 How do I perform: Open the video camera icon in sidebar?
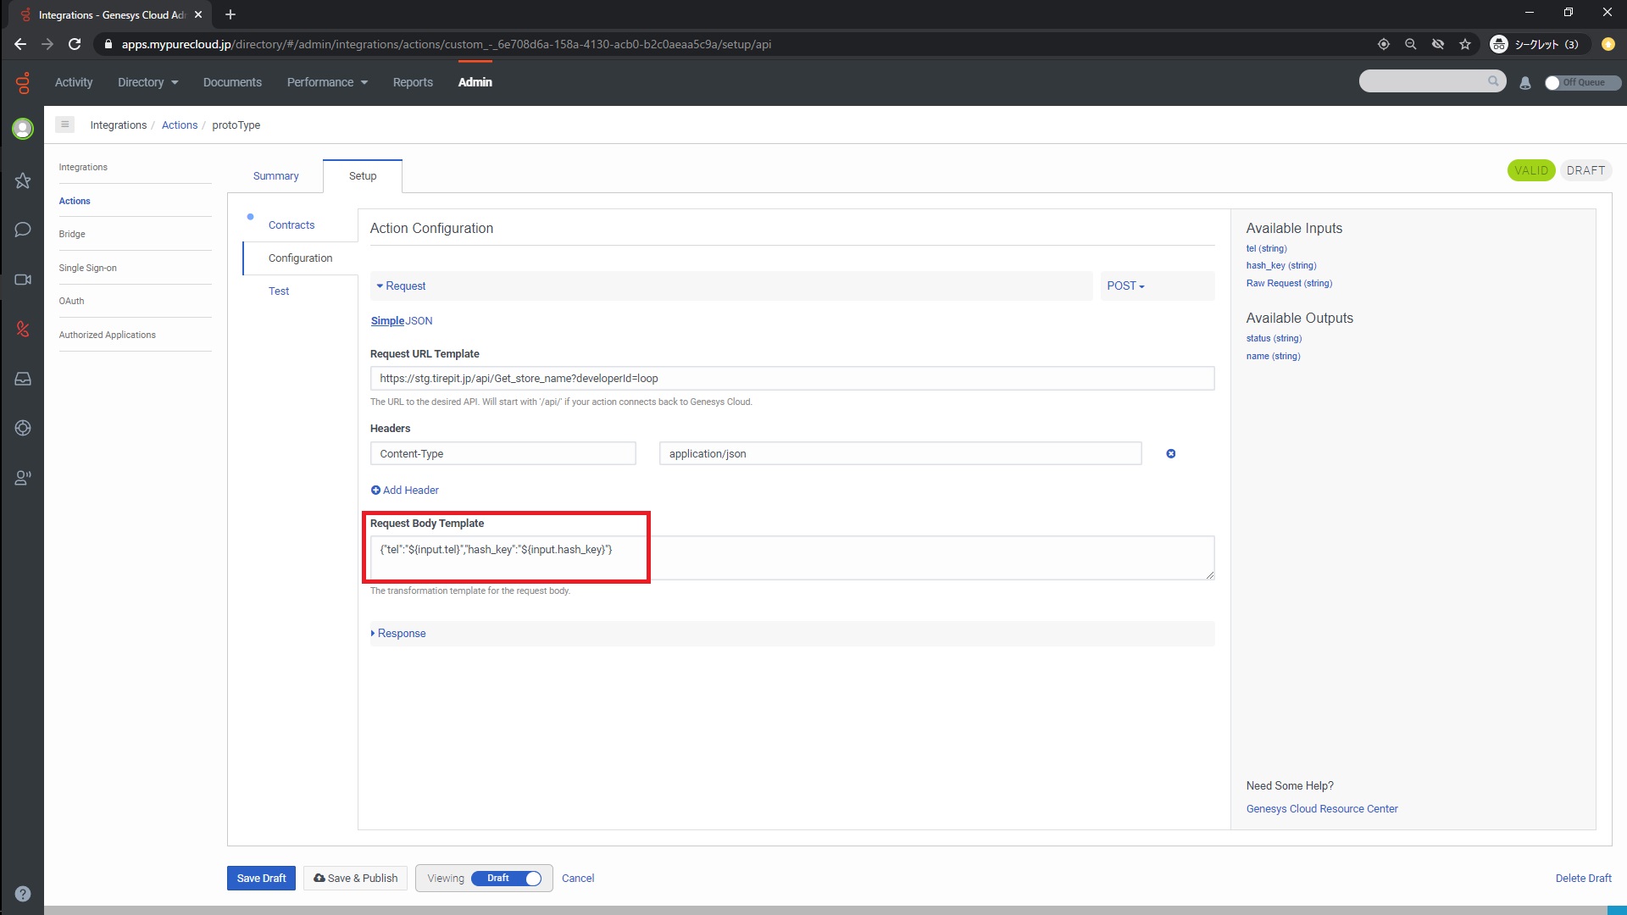tap(23, 280)
